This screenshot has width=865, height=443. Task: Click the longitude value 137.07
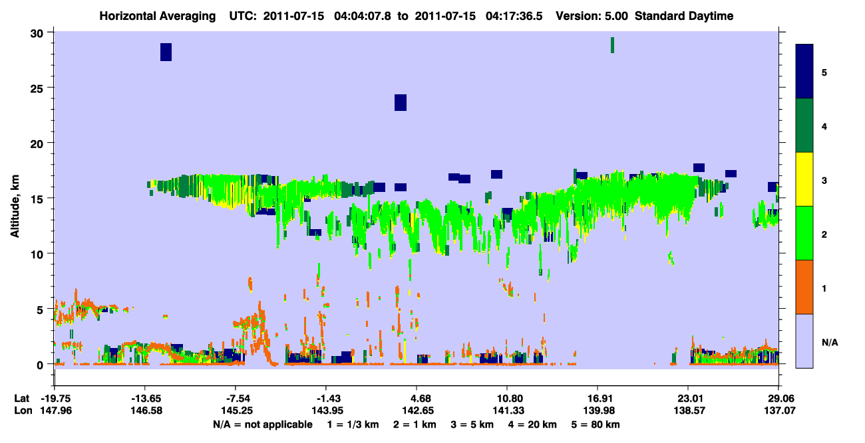tap(778, 410)
